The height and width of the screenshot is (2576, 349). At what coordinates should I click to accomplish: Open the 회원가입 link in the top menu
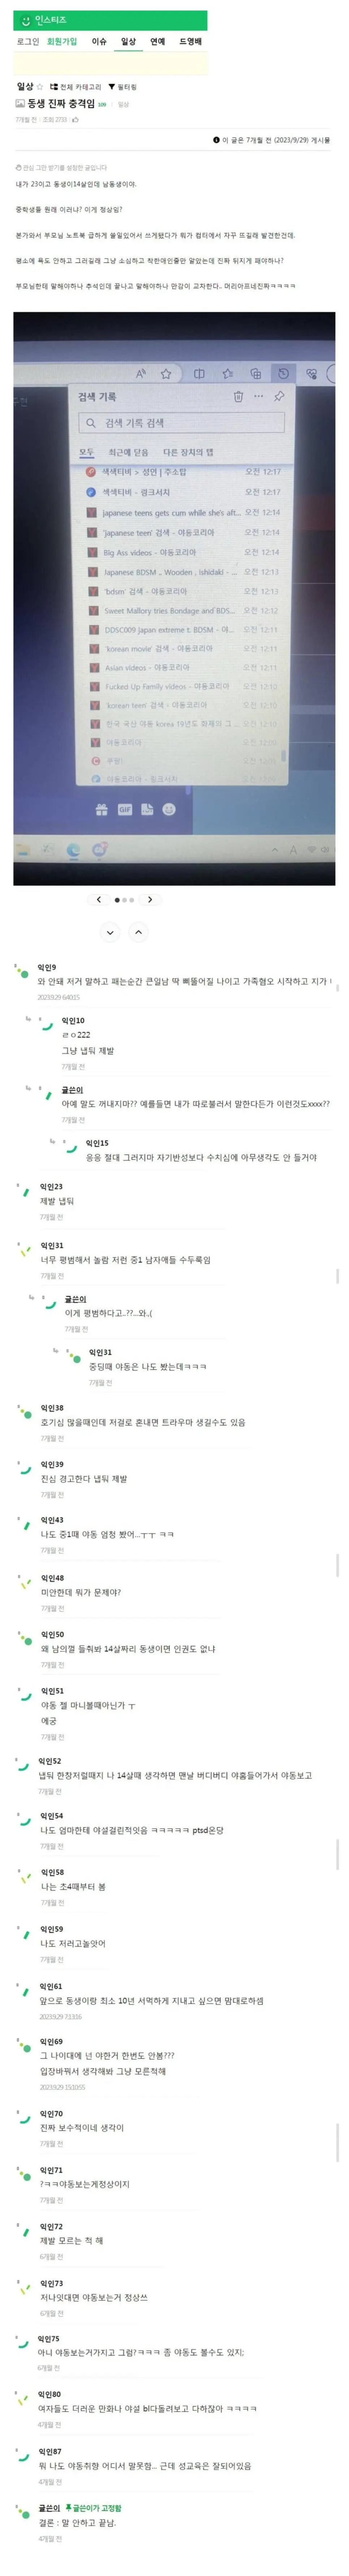[62, 42]
